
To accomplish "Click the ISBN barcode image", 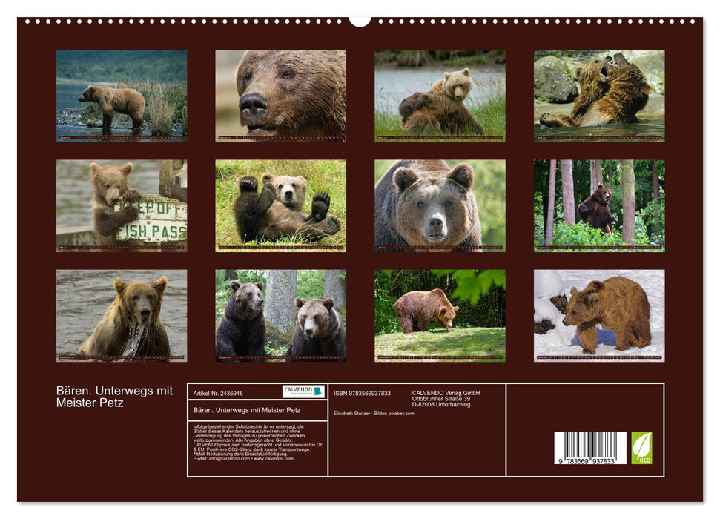I will (590, 448).
